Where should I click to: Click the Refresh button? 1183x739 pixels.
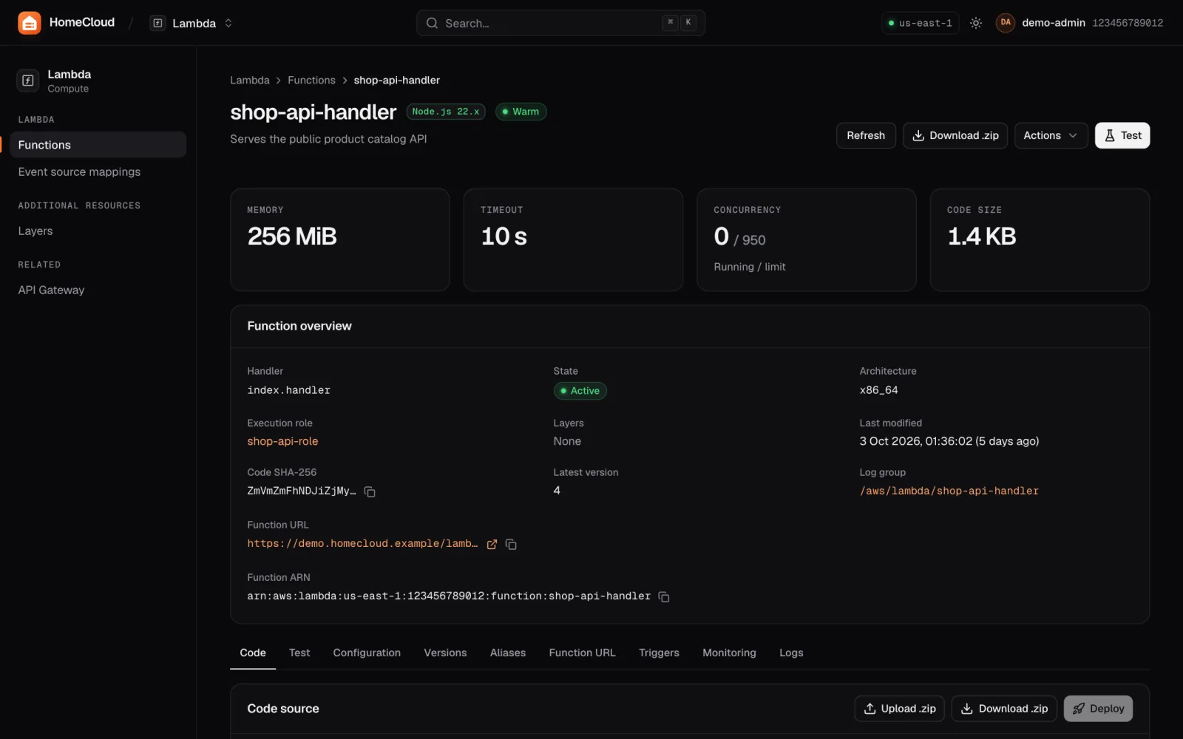coord(866,135)
